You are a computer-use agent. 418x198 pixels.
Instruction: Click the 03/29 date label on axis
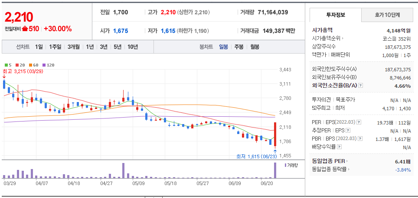click(x=10, y=183)
